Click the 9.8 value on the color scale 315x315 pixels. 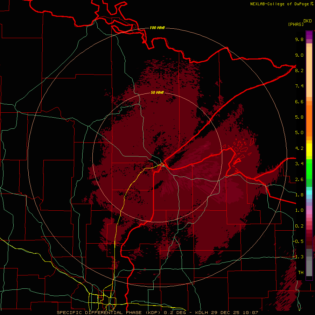pyautogui.click(x=299, y=39)
